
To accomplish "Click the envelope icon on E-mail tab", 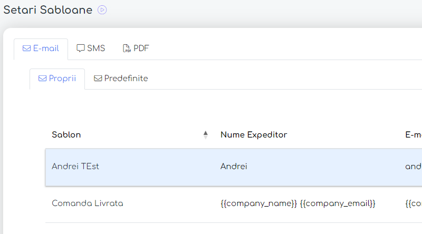I will pos(26,48).
